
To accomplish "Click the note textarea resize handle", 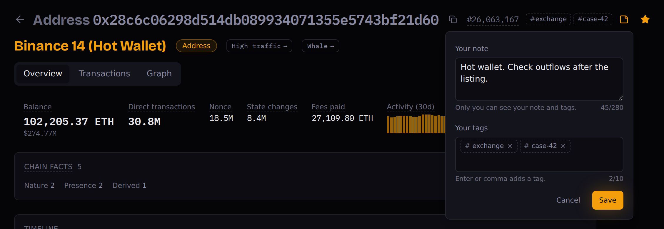I will (620, 98).
